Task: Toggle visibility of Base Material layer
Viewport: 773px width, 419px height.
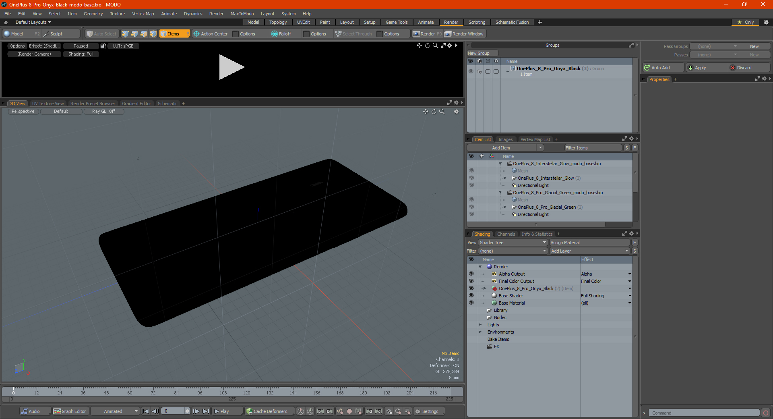Action: pyautogui.click(x=471, y=303)
